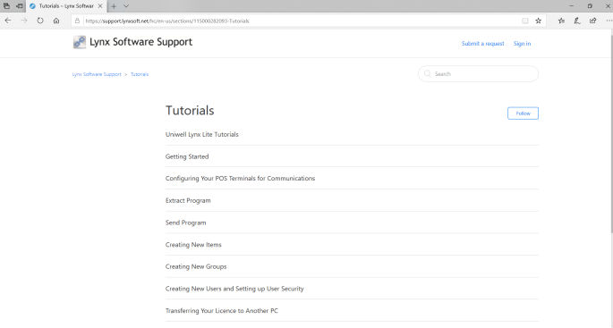Click the search magnifier icon
The image size is (613, 328).
(427, 73)
